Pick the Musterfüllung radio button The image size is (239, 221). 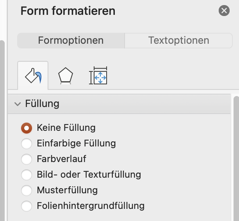pos(27,191)
